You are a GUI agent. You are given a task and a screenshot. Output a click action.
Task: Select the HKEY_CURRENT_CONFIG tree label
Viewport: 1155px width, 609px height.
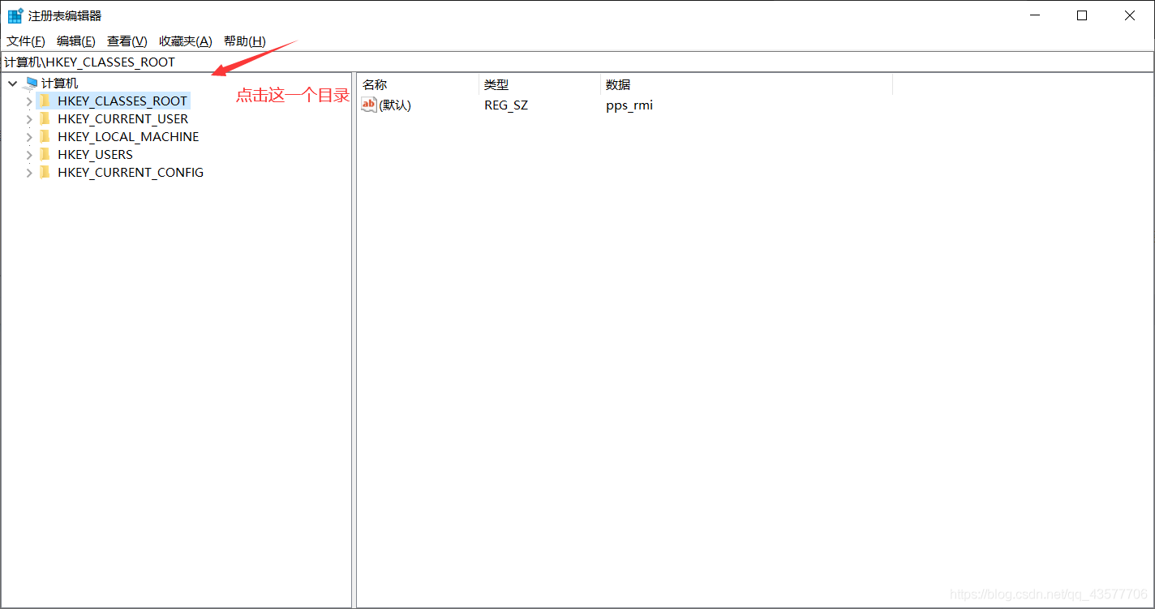click(x=131, y=172)
